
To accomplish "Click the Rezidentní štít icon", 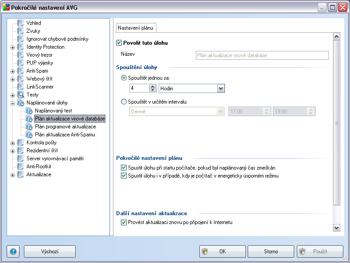I will [20, 151].
